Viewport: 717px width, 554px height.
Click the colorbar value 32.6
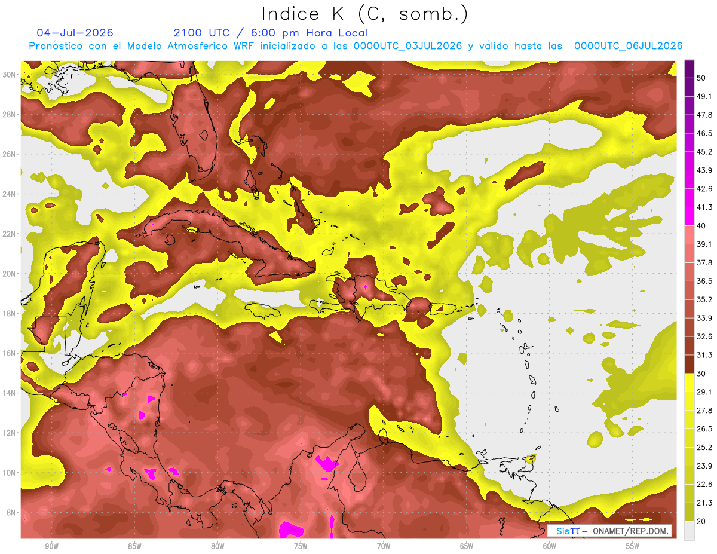coord(704,336)
